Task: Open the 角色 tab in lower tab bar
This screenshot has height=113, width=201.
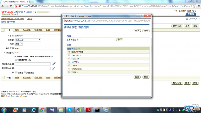Action: pos(17,78)
